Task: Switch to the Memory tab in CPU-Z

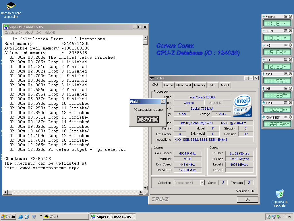Action: click(x=199, y=85)
